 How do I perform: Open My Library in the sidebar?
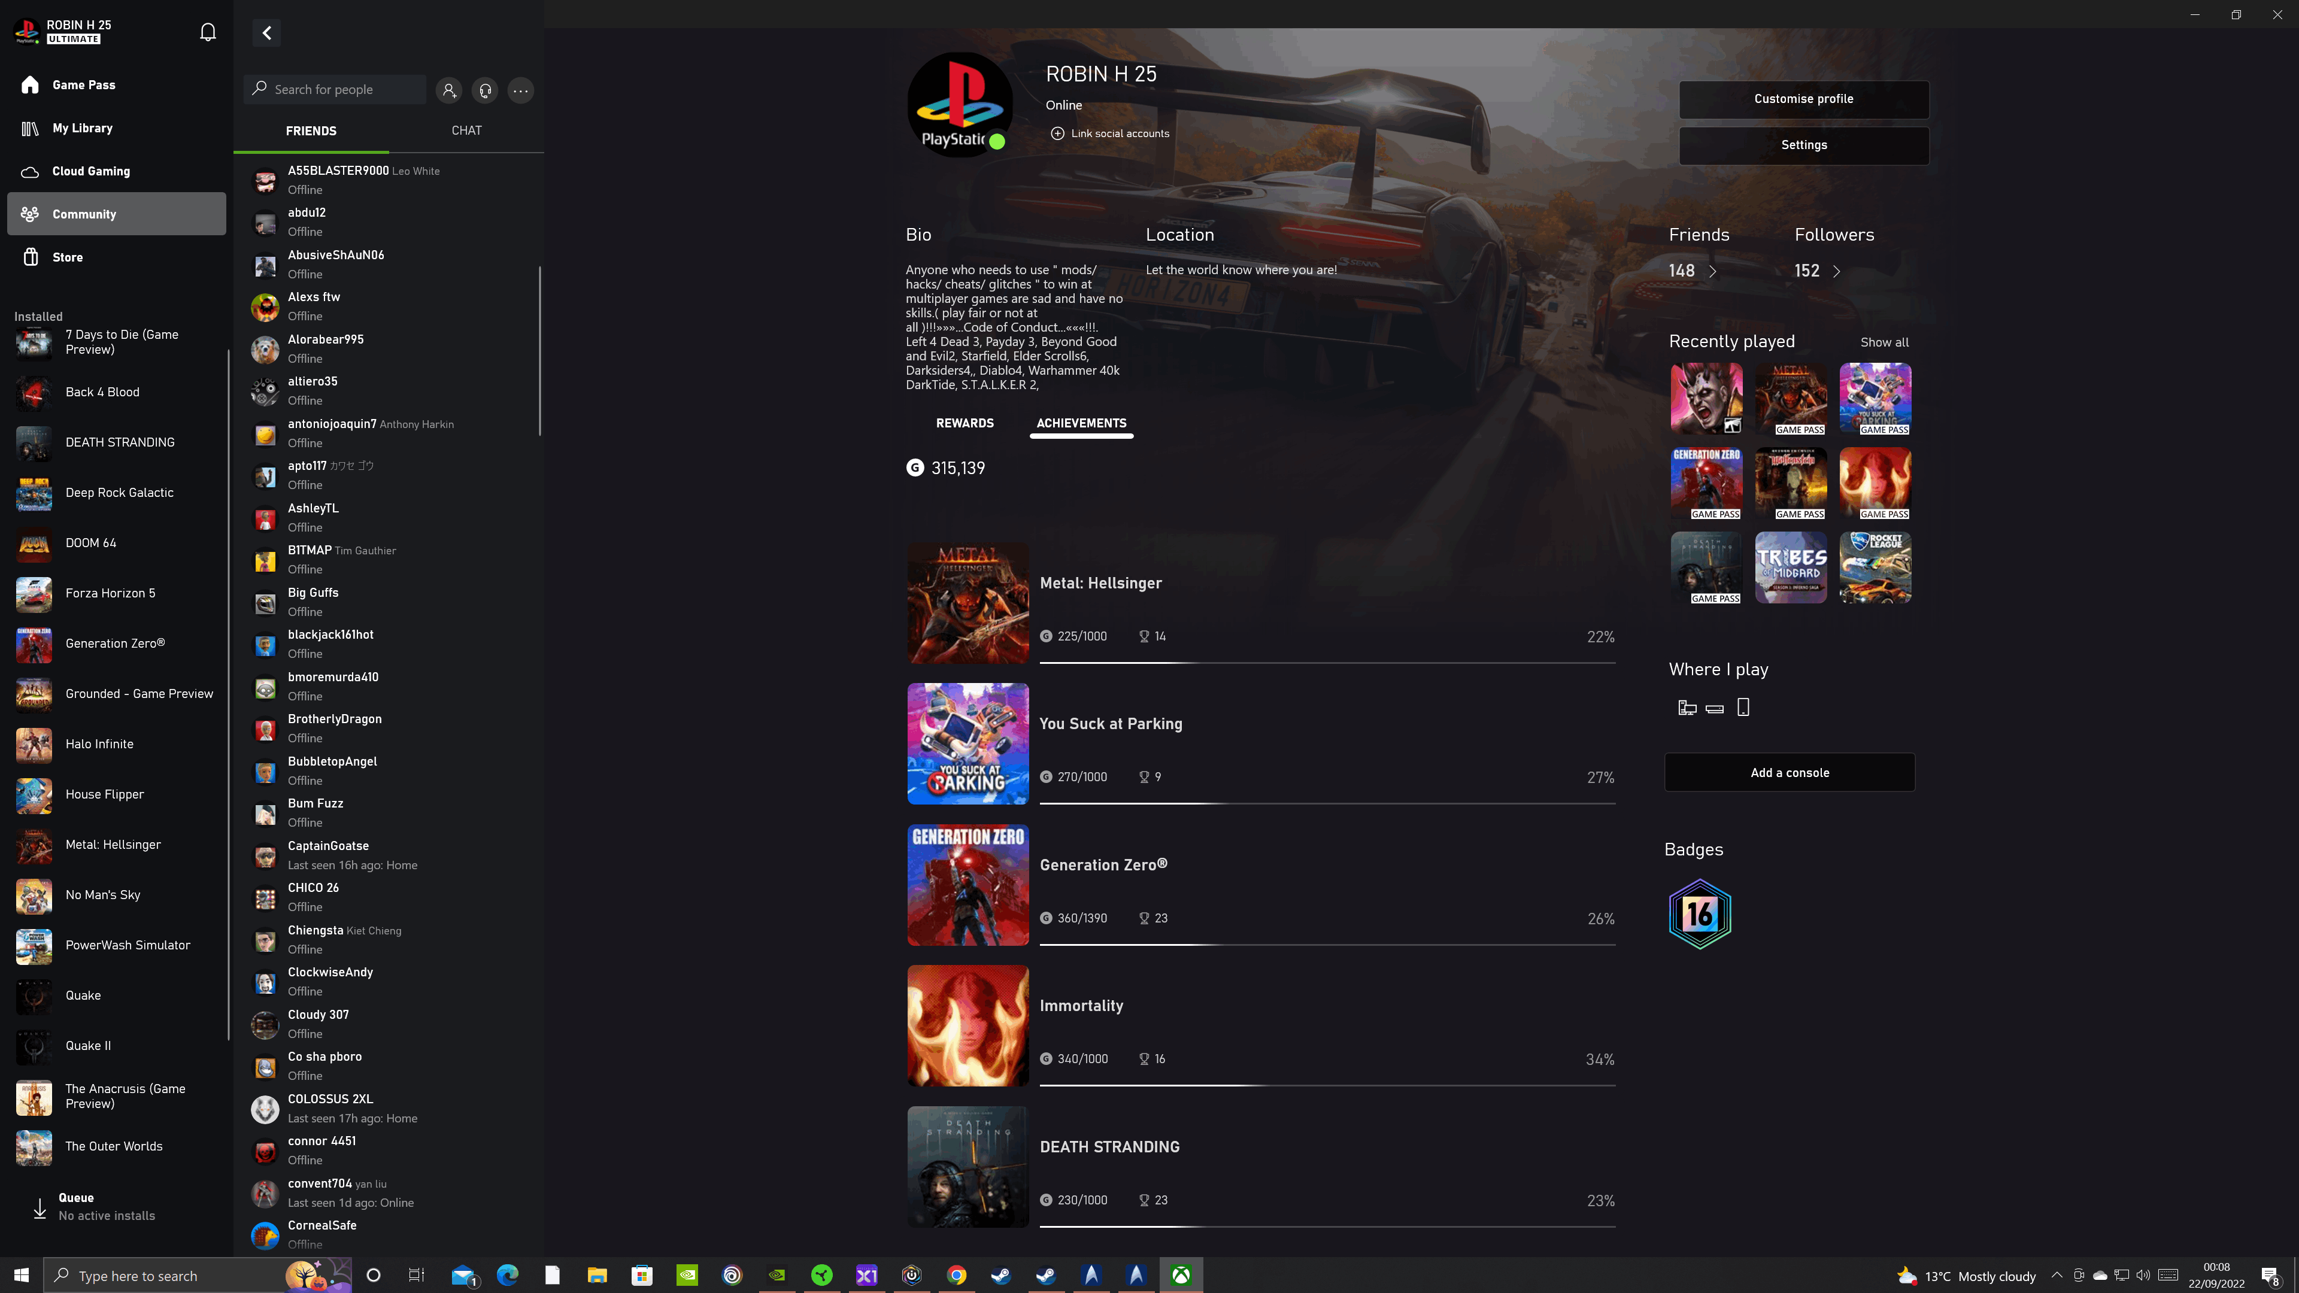pyautogui.click(x=116, y=128)
